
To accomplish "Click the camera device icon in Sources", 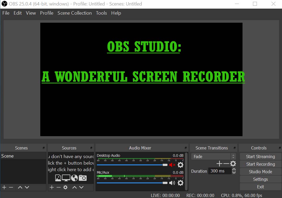I will (83, 178).
